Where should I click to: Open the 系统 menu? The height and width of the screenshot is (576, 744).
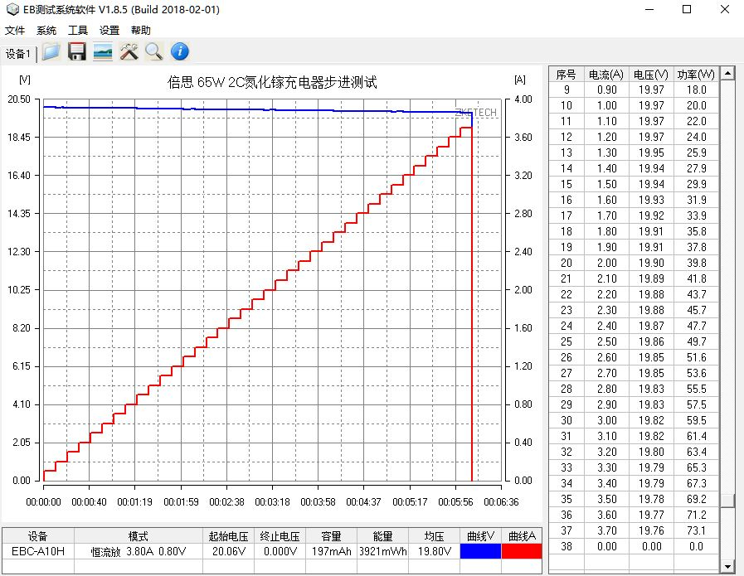(46, 31)
